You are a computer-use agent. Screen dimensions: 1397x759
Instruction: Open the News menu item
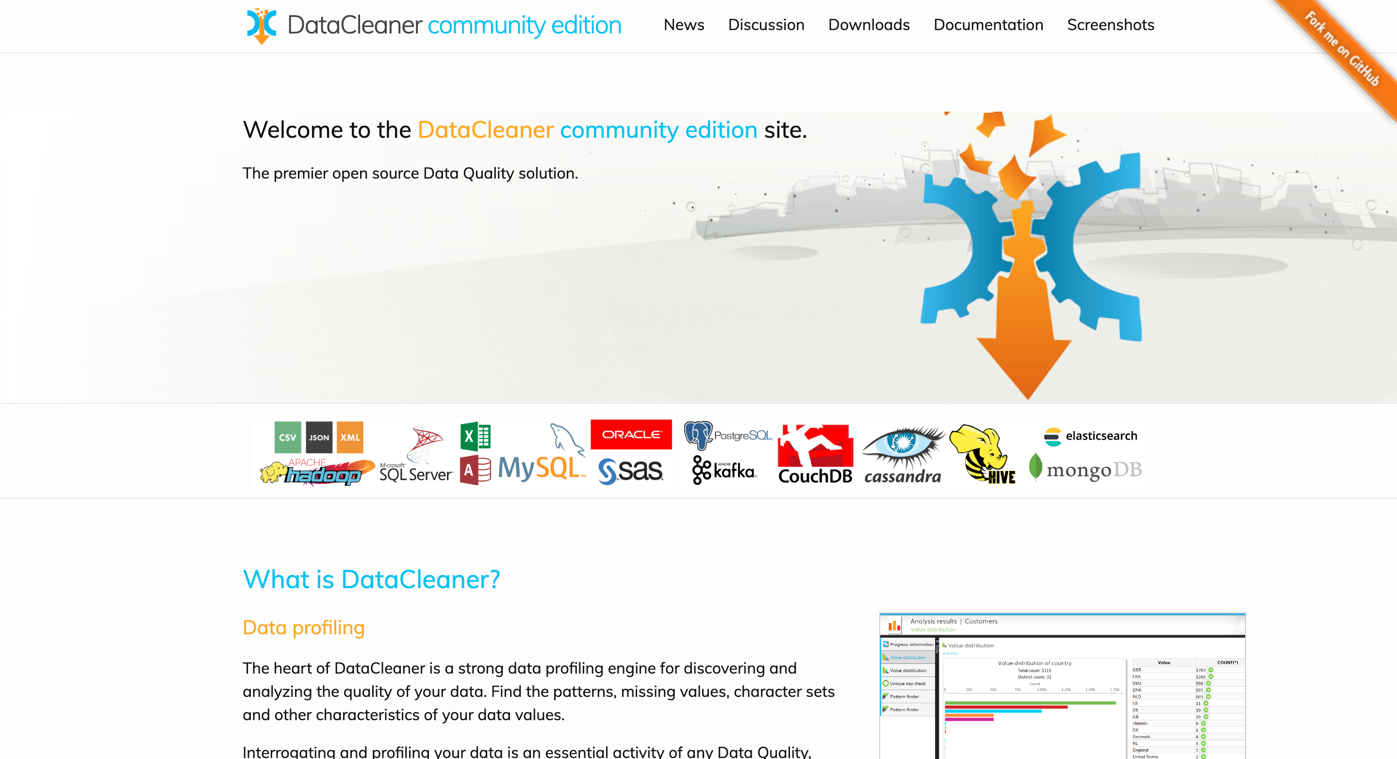(684, 24)
